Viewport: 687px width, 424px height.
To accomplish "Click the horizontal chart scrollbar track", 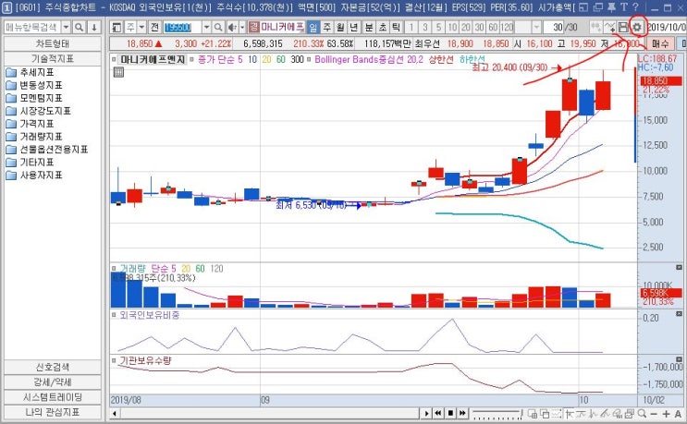I will click(x=269, y=413).
